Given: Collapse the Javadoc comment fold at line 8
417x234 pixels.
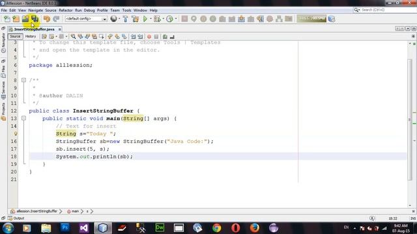Looking at the screenshot, I should point(23,80).
